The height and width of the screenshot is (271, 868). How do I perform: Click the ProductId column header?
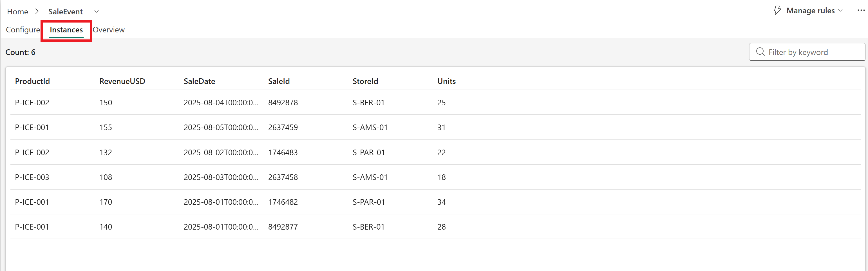[x=32, y=81]
